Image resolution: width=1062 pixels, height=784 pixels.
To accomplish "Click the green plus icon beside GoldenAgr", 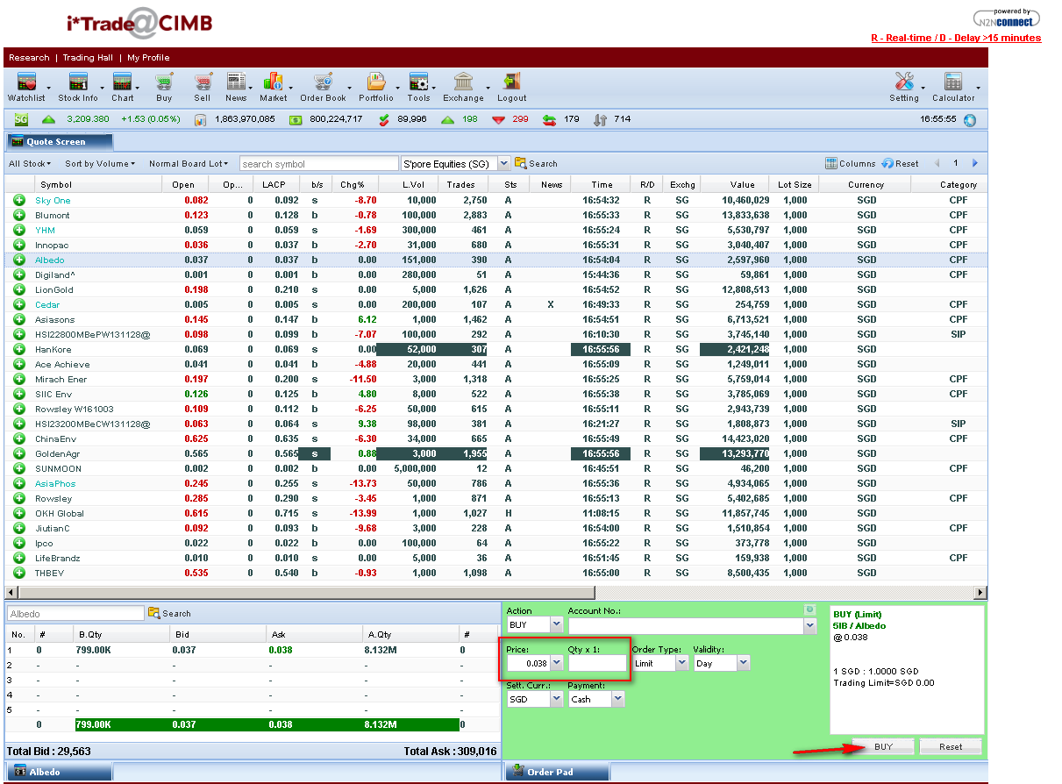I will (19, 453).
